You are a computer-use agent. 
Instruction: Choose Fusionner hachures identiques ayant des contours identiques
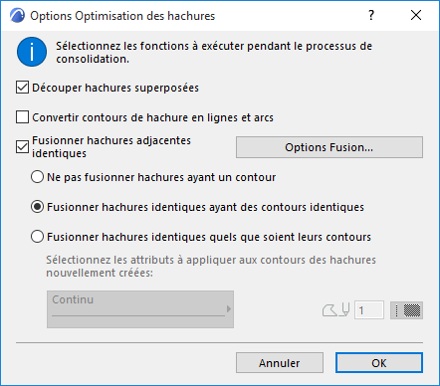[x=37, y=207]
